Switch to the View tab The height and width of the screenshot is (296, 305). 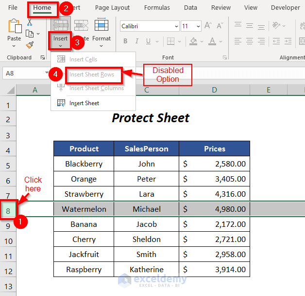point(251,8)
